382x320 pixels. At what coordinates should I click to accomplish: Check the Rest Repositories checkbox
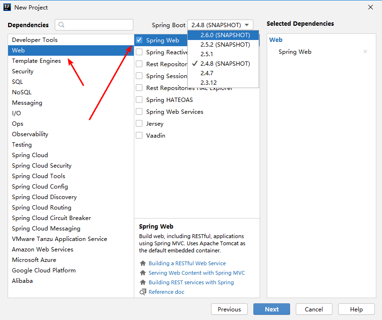(139, 64)
